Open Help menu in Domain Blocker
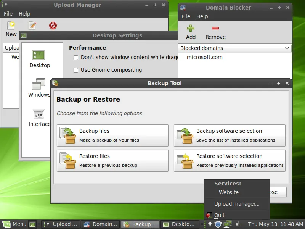Screen dimensions: 305x229 202,16
